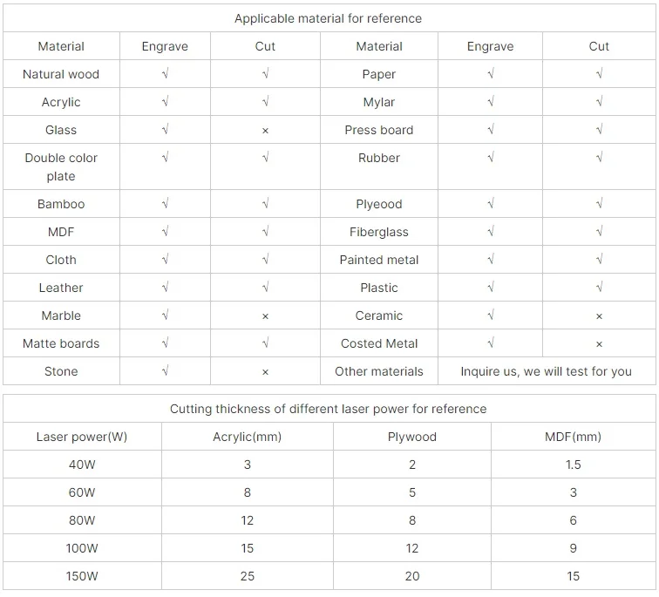659x597 pixels.
Task: Click the 'Applicable material for reference' table title
Action: (328, 18)
